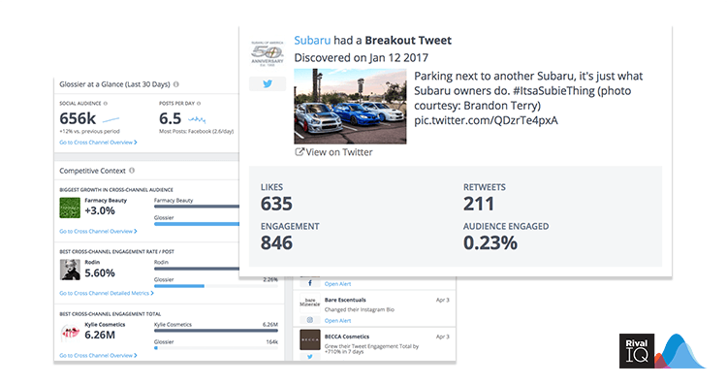This screenshot has width=727, height=385.
Task: Click the Farmacy Beauty green thumbnail
Action: point(70,208)
